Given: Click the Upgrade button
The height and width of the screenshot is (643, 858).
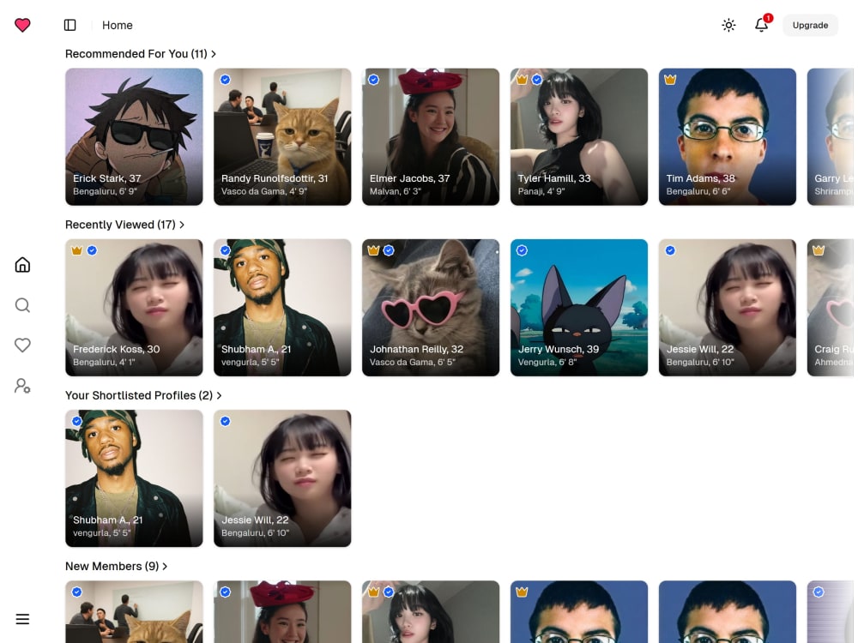Looking at the screenshot, I should pos(810,25).
